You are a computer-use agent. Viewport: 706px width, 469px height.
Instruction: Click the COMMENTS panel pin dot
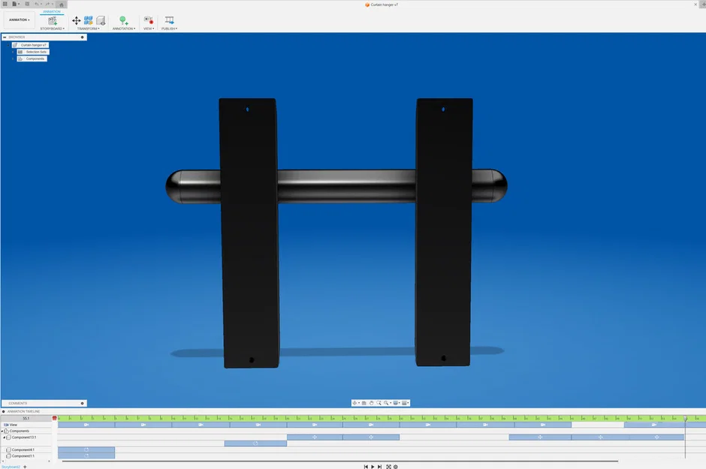pyautogui.click(x=83, y=404)
